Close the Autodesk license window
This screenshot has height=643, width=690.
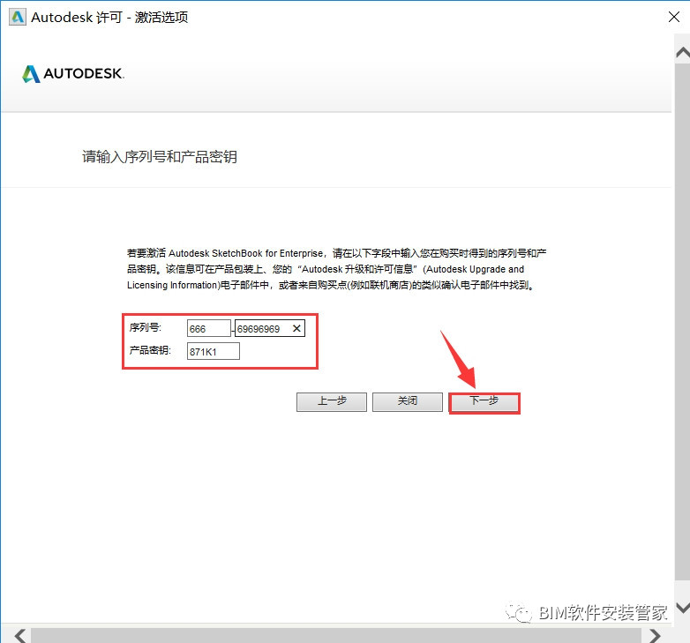pos(674,17)
